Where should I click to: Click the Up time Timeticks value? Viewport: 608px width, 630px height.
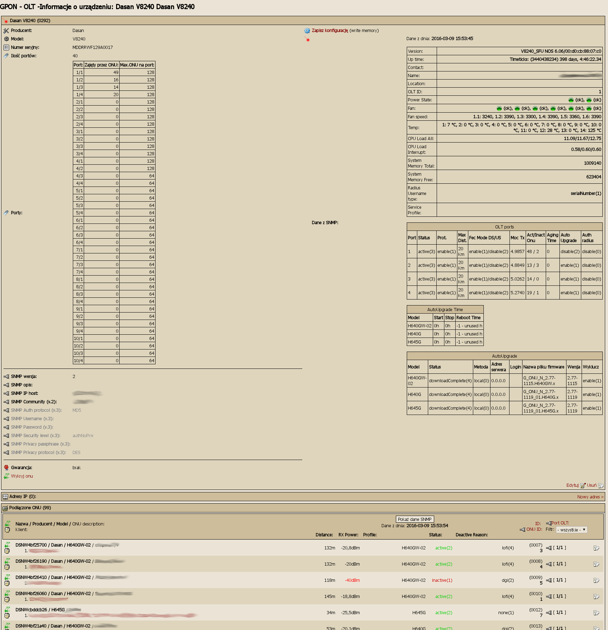pos(555,59)
